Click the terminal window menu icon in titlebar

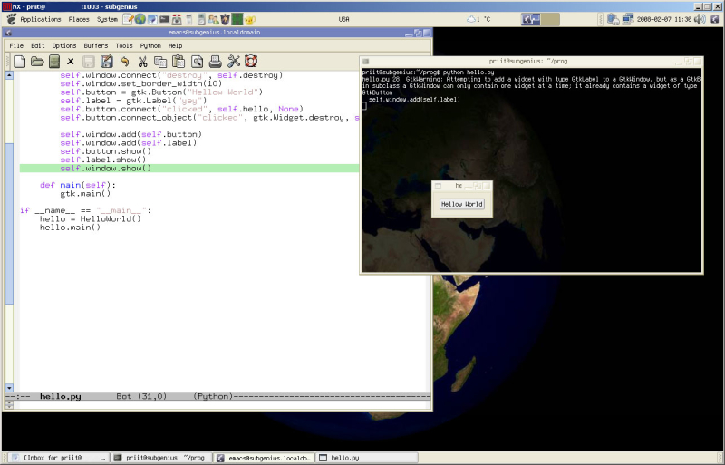tap(365, 61)
